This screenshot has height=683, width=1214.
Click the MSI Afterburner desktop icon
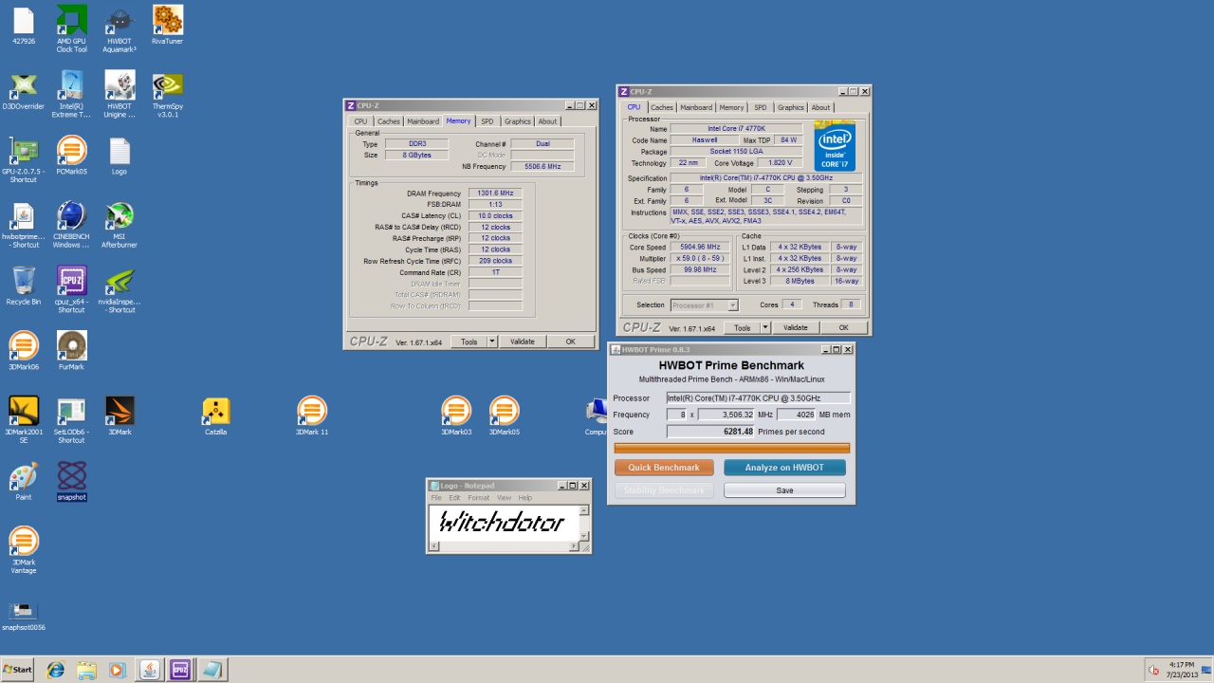point(120,218)
